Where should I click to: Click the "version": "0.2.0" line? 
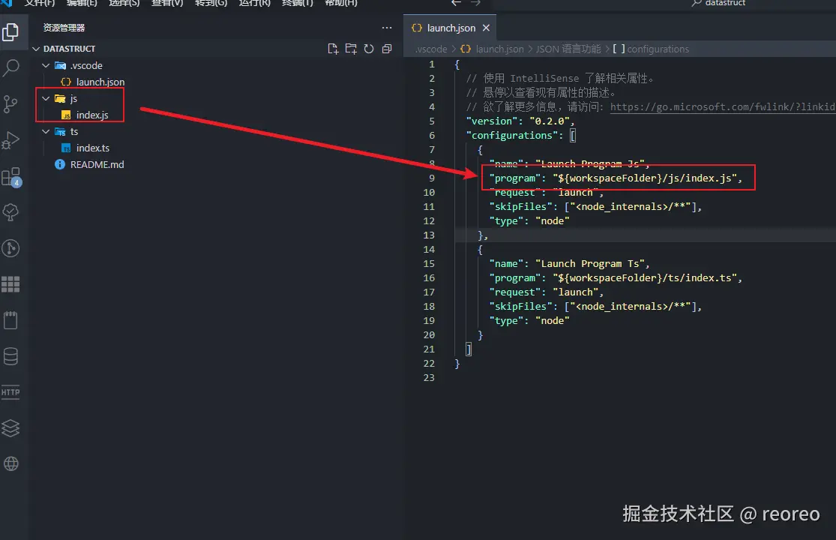[x=520, y=121]
